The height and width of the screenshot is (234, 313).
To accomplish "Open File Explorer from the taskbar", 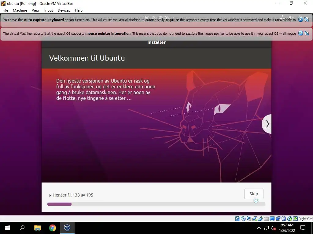I will coord(37,228).
